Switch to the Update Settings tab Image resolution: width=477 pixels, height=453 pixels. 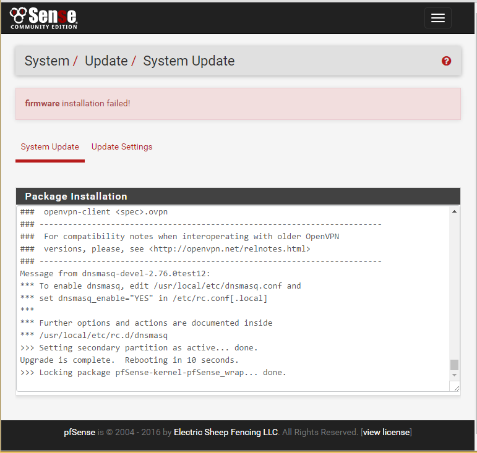pos(122,147)
